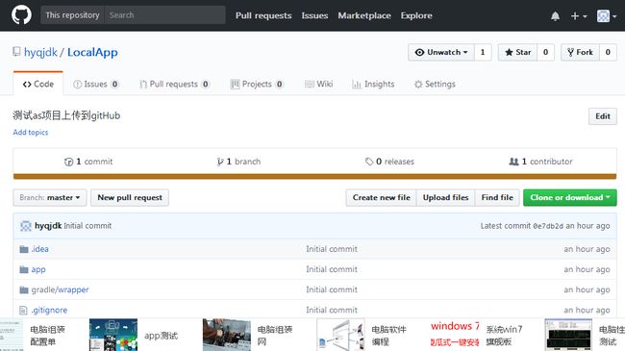Open the gradle/wrapper folder

point(60,290)
